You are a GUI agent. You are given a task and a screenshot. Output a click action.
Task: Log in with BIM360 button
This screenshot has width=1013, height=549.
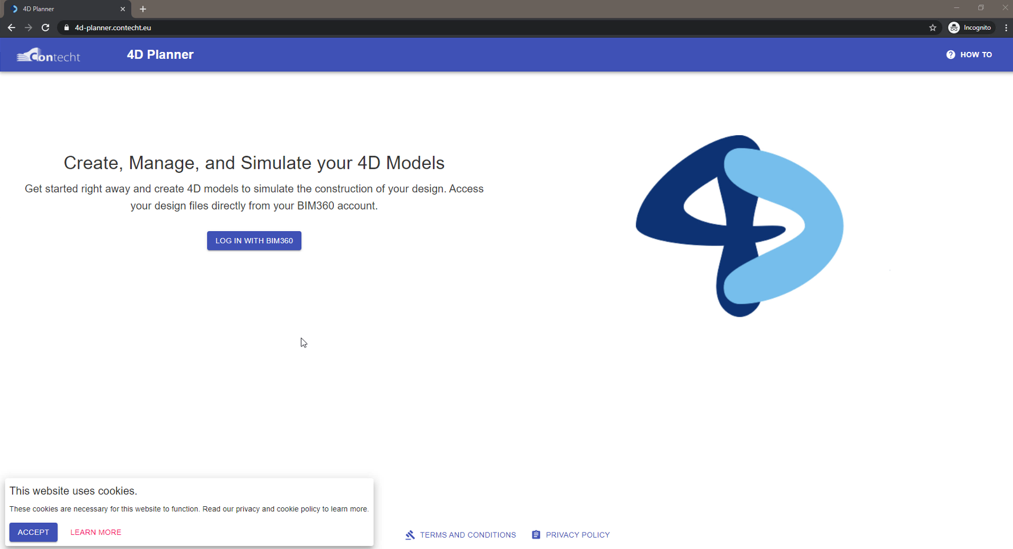[x=254, y=241]
